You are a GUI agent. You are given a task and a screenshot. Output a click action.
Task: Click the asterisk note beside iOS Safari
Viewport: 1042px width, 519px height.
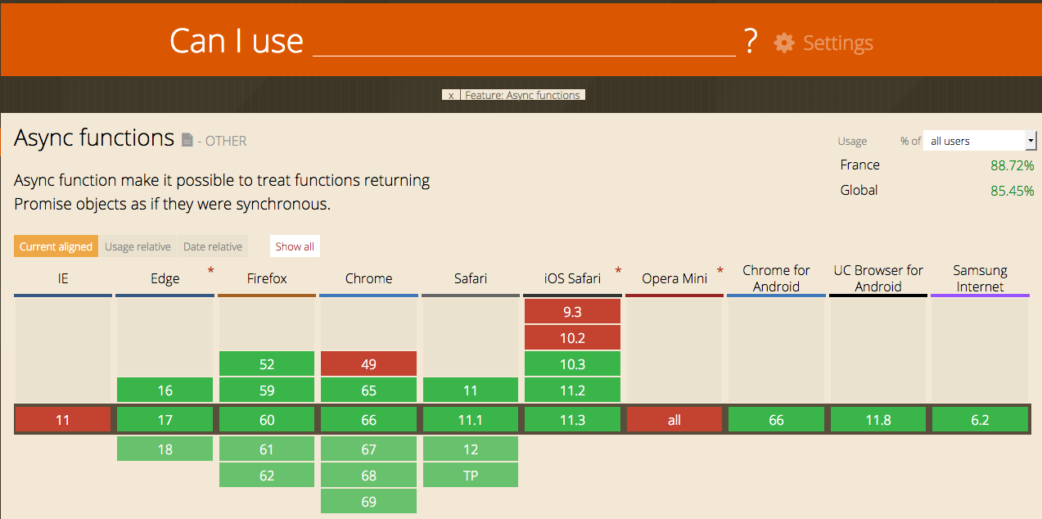(618, 270)
